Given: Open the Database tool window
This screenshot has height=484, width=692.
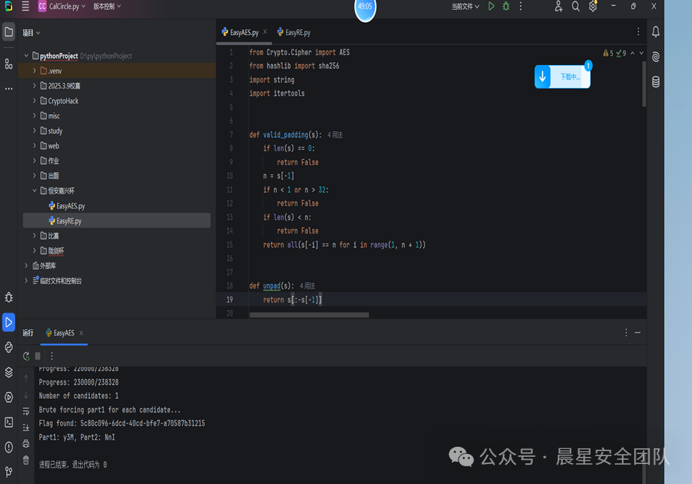Looking at the screenshot, I should click(656, 82).
